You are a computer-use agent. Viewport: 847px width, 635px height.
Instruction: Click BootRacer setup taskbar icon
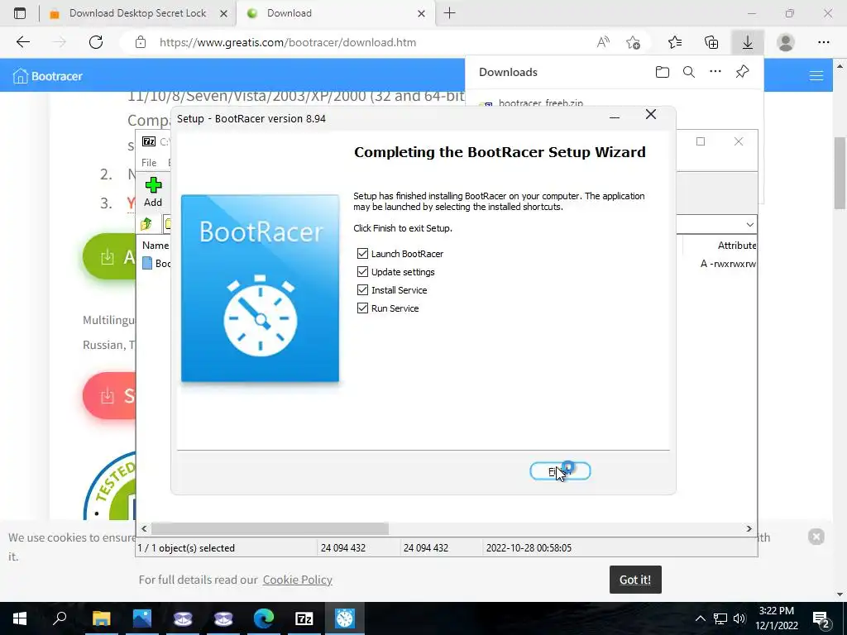pyautogui.click(x=345, y=618)
